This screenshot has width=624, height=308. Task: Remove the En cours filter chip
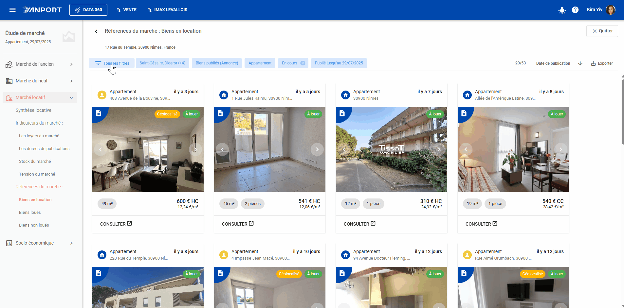click(303, 63)
